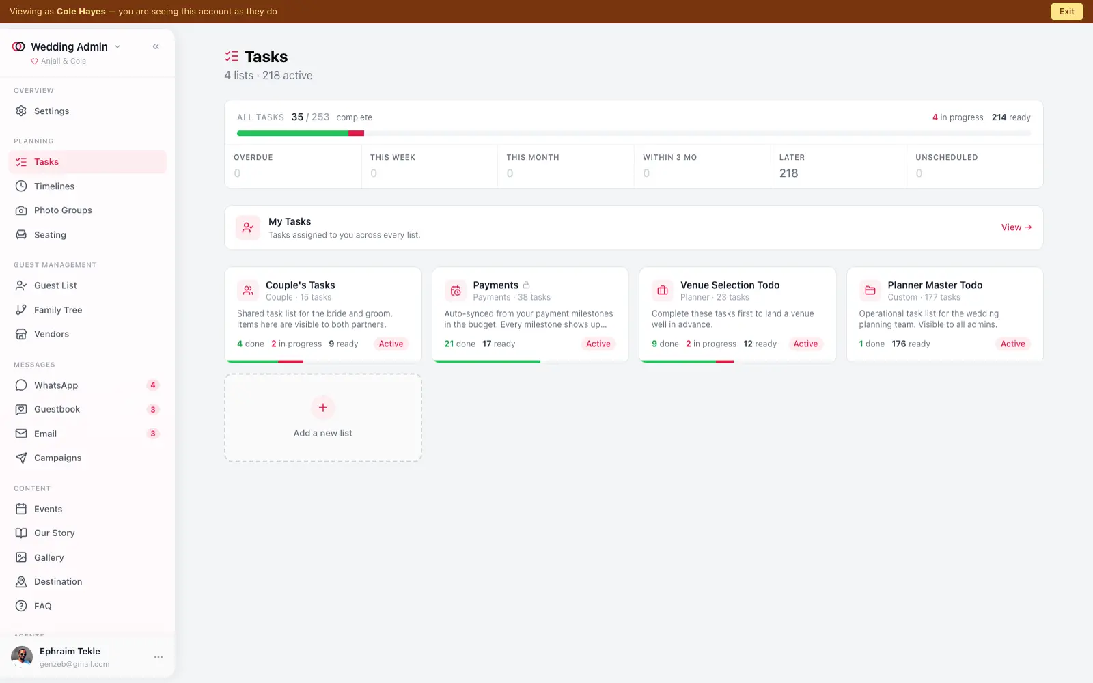Click the This Week filter tile
This screenshot has width=1093, height=683.
coord(430,166)
